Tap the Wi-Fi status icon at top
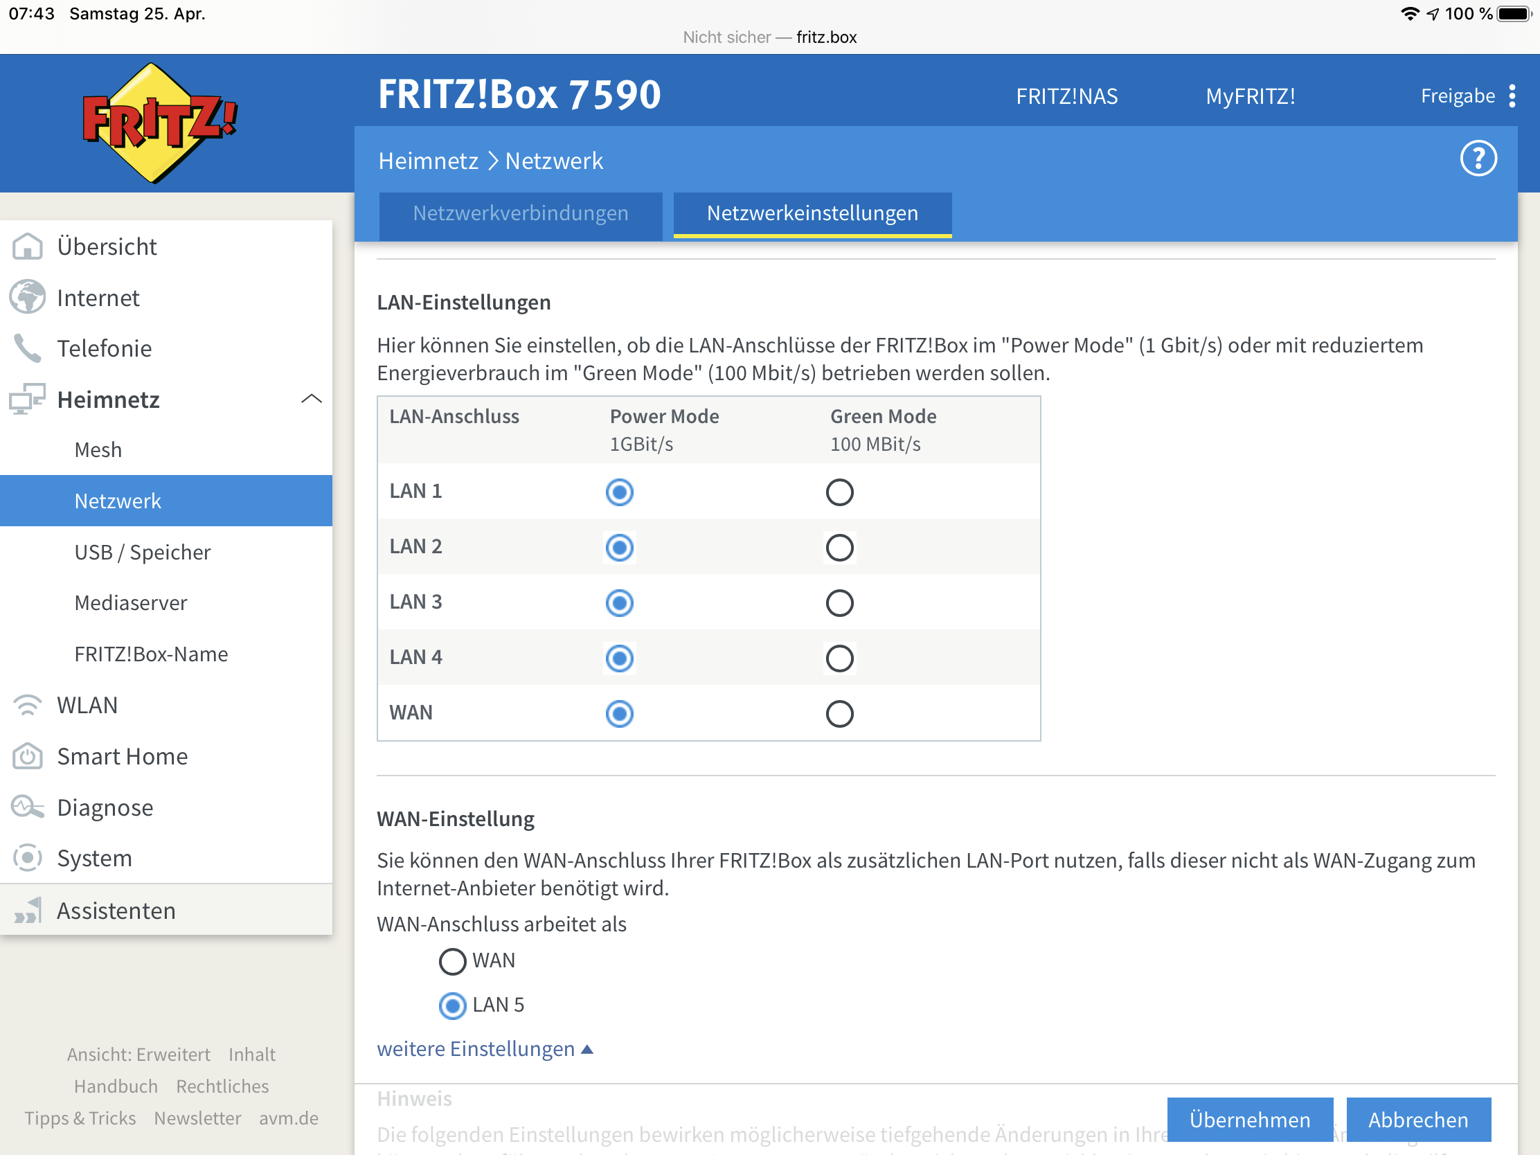Screen dimensions: 1540x1155 pos(1410,14)
